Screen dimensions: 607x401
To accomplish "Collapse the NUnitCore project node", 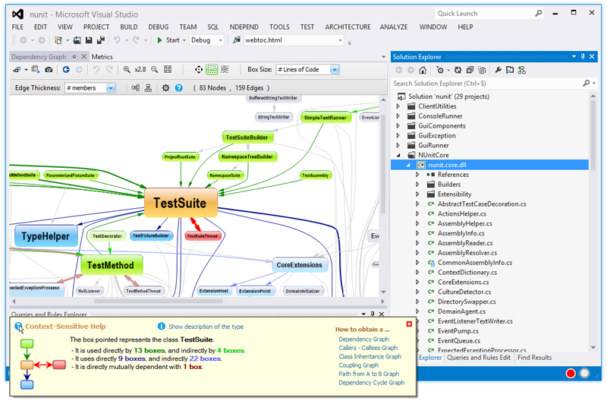I will pyautogui.click(x=398, y=155).
